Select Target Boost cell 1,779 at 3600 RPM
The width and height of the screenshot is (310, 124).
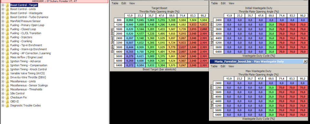pyautogui.click(x=172, y=47)
